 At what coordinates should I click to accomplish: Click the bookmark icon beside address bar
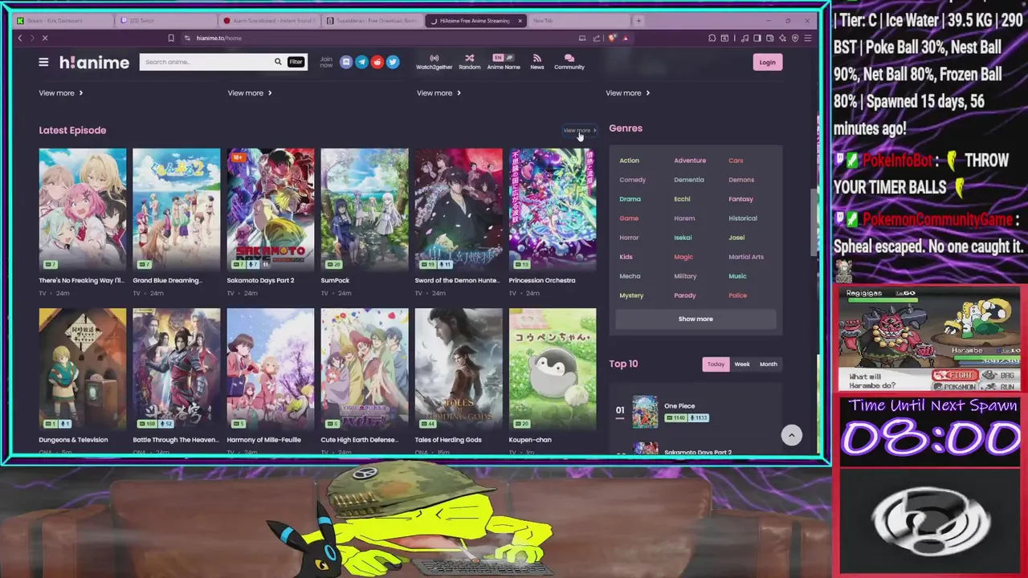[x=170, y=38]
